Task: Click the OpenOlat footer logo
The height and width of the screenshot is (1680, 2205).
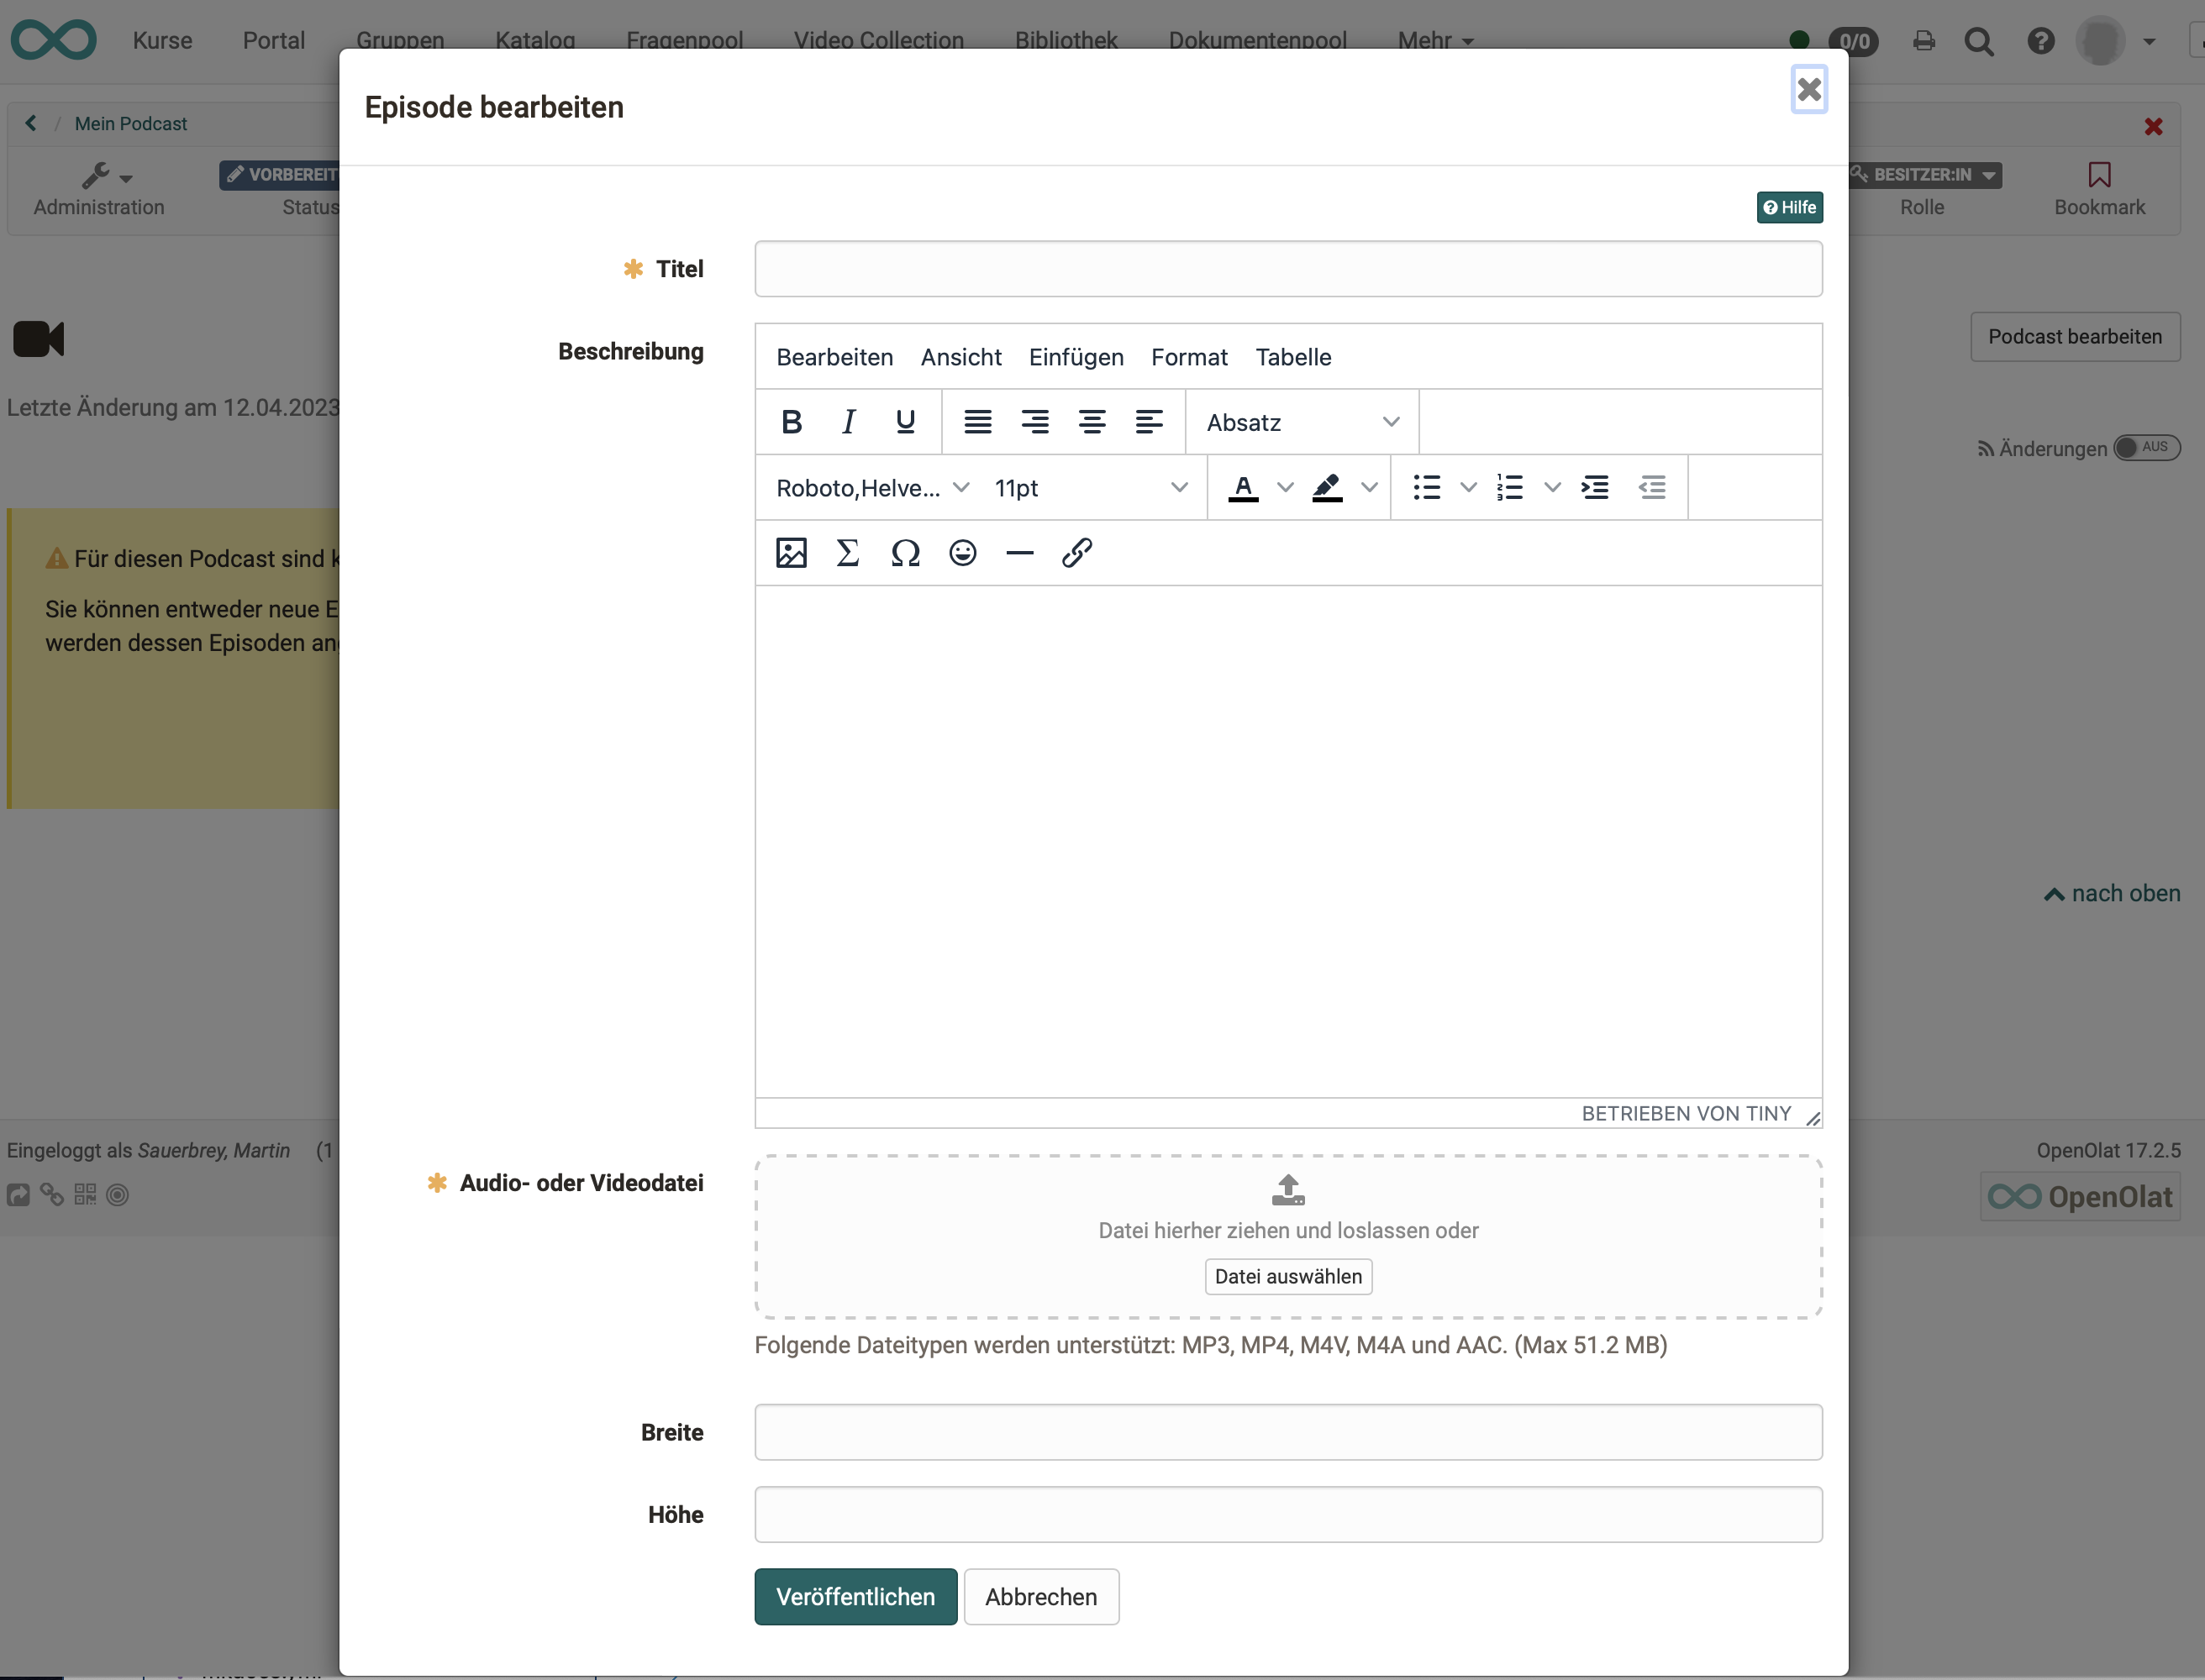Action: coord(2080,1197)
